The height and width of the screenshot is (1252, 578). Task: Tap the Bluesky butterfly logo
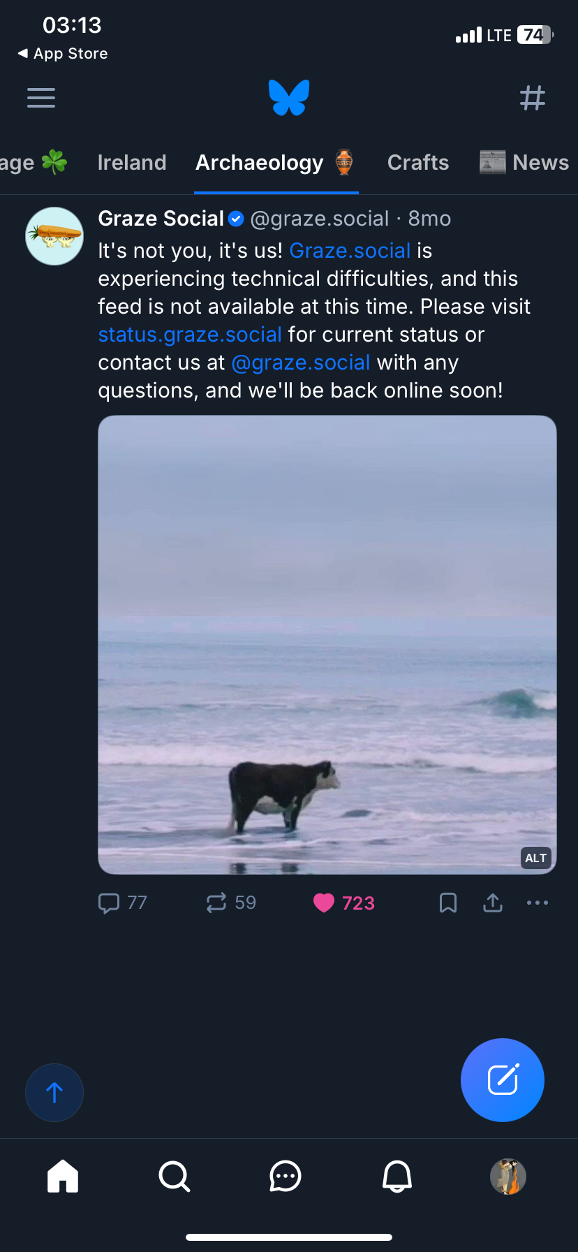[289, 97]
